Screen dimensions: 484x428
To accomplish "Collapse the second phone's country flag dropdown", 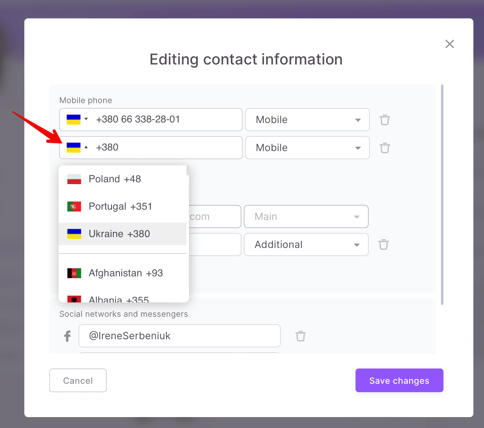I will 77,148.
